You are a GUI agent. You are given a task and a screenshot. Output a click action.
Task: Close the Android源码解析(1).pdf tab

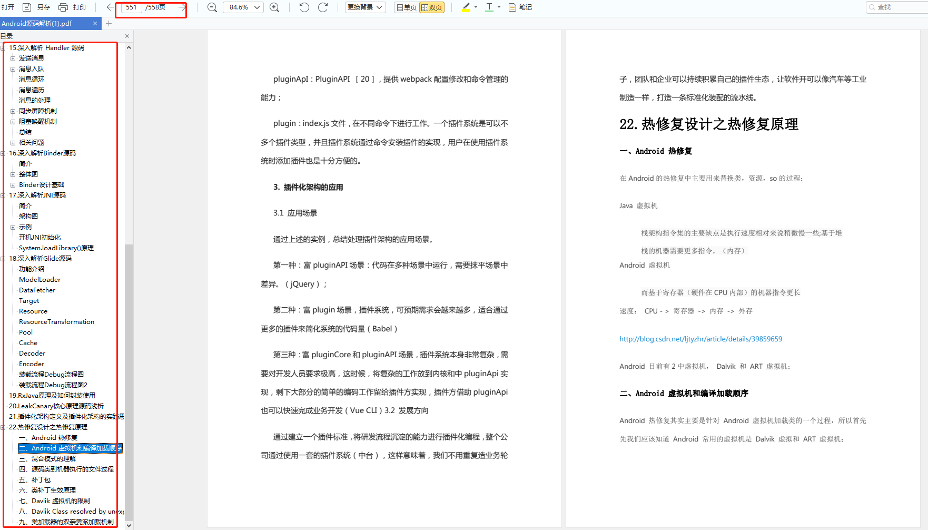pos(95,24)
